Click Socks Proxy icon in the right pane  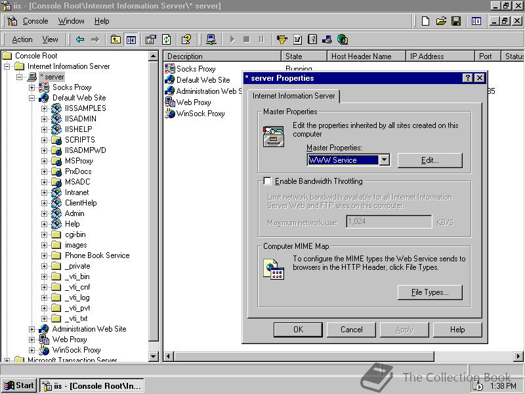pyautogui.click(x=170, y=69)
